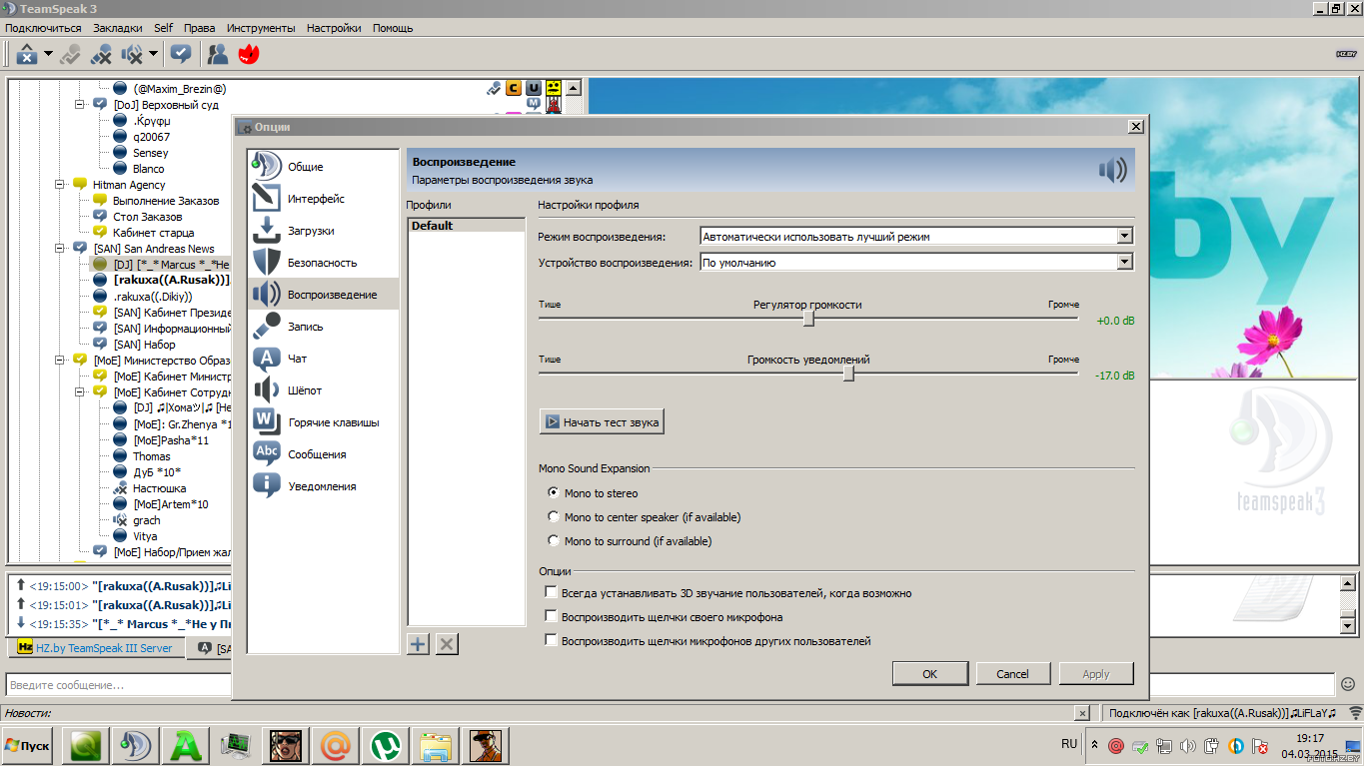Click the Mail.ru agent @ taskbar icon
Image resolution: width=1364 pixels, height=766 pixels.
336,745
